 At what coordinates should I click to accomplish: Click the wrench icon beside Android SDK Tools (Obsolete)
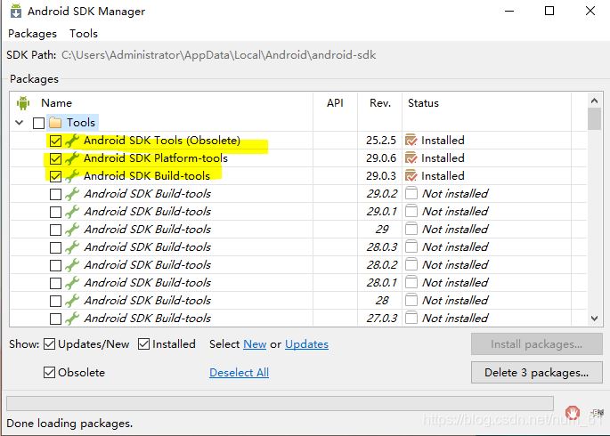pos(72,141)
